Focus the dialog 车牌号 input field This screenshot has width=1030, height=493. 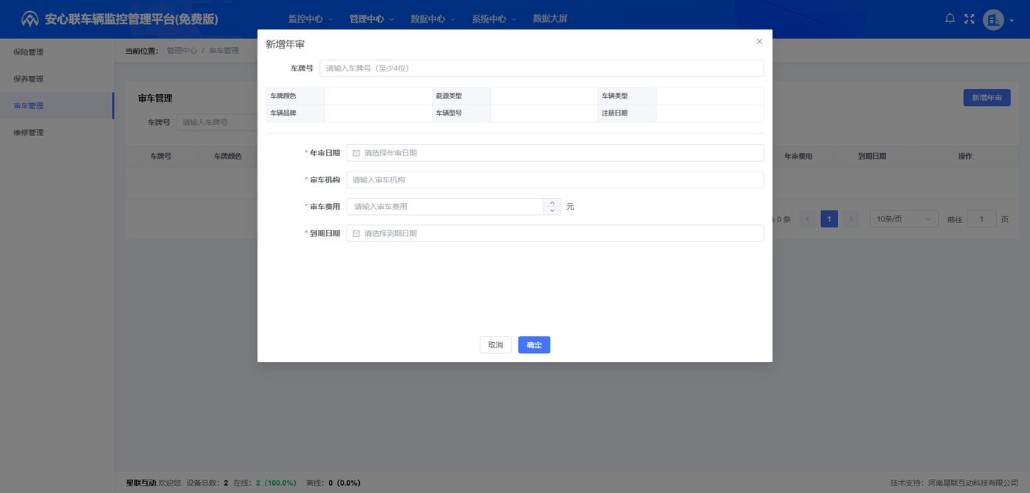[x=541, y=68]
